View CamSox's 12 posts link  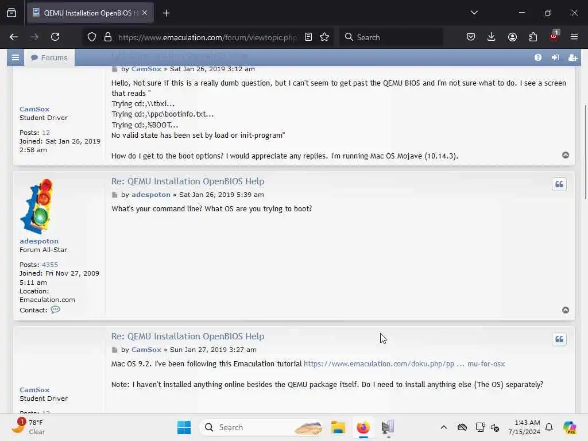(46, 133)
